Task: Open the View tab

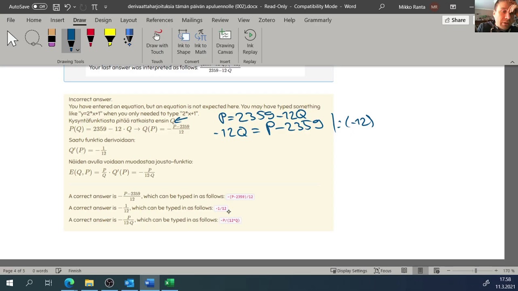Action: click(x=244, y=20)
